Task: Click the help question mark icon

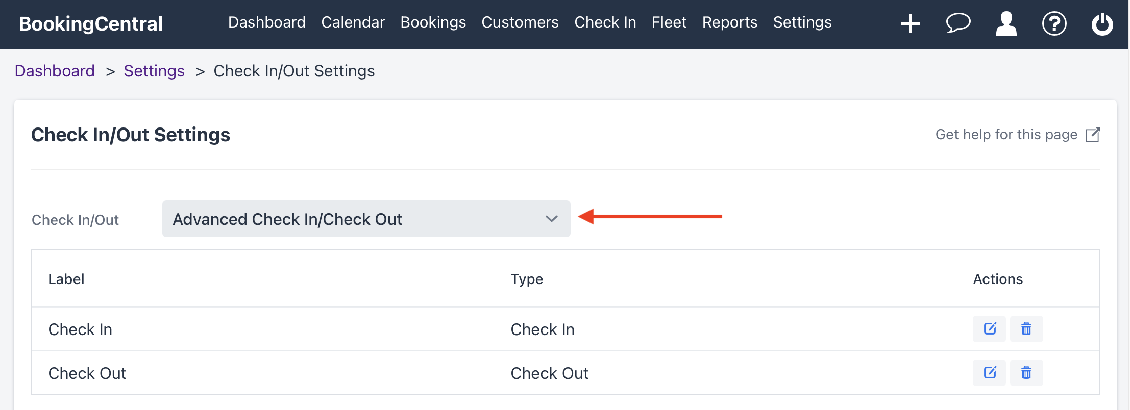Action: tap(1054, 23)
